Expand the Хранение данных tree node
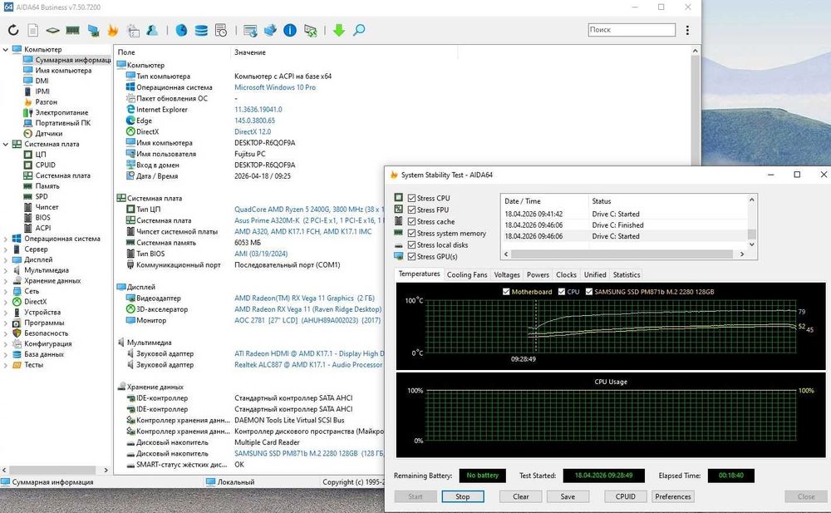The height and width of the screenshot is (513, 831). click(6, 281)
